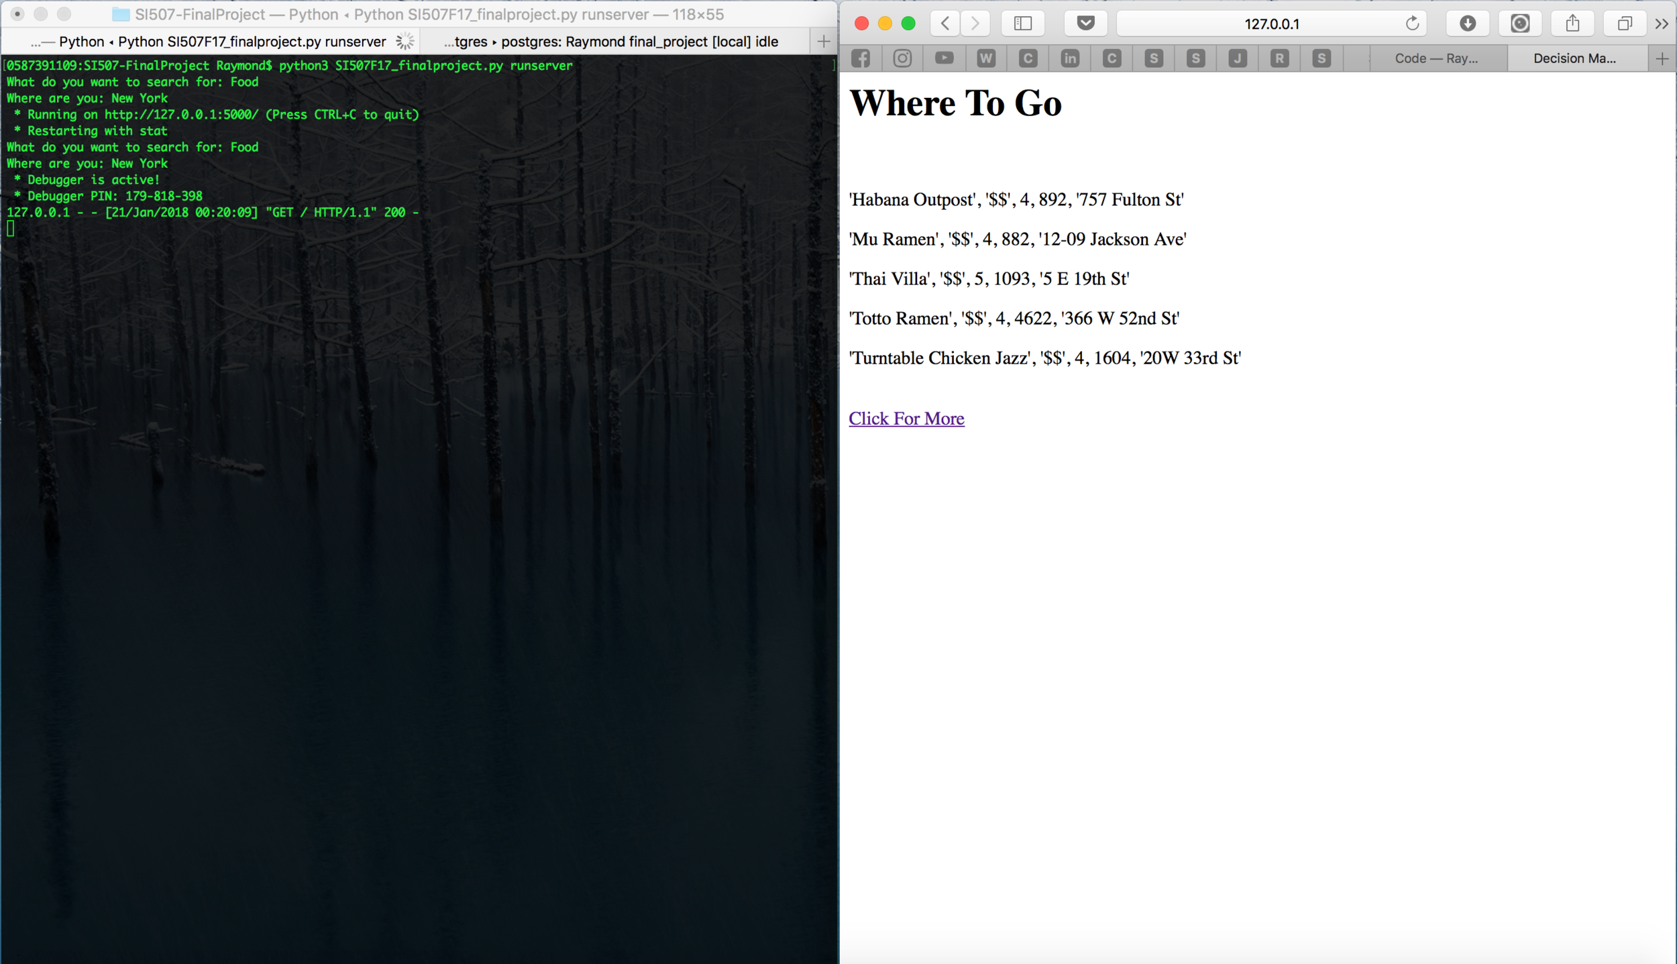Viewport: 1677px width, 964px height.
Task: Click the forward navigation arrow
Action: tap(975, 24)
